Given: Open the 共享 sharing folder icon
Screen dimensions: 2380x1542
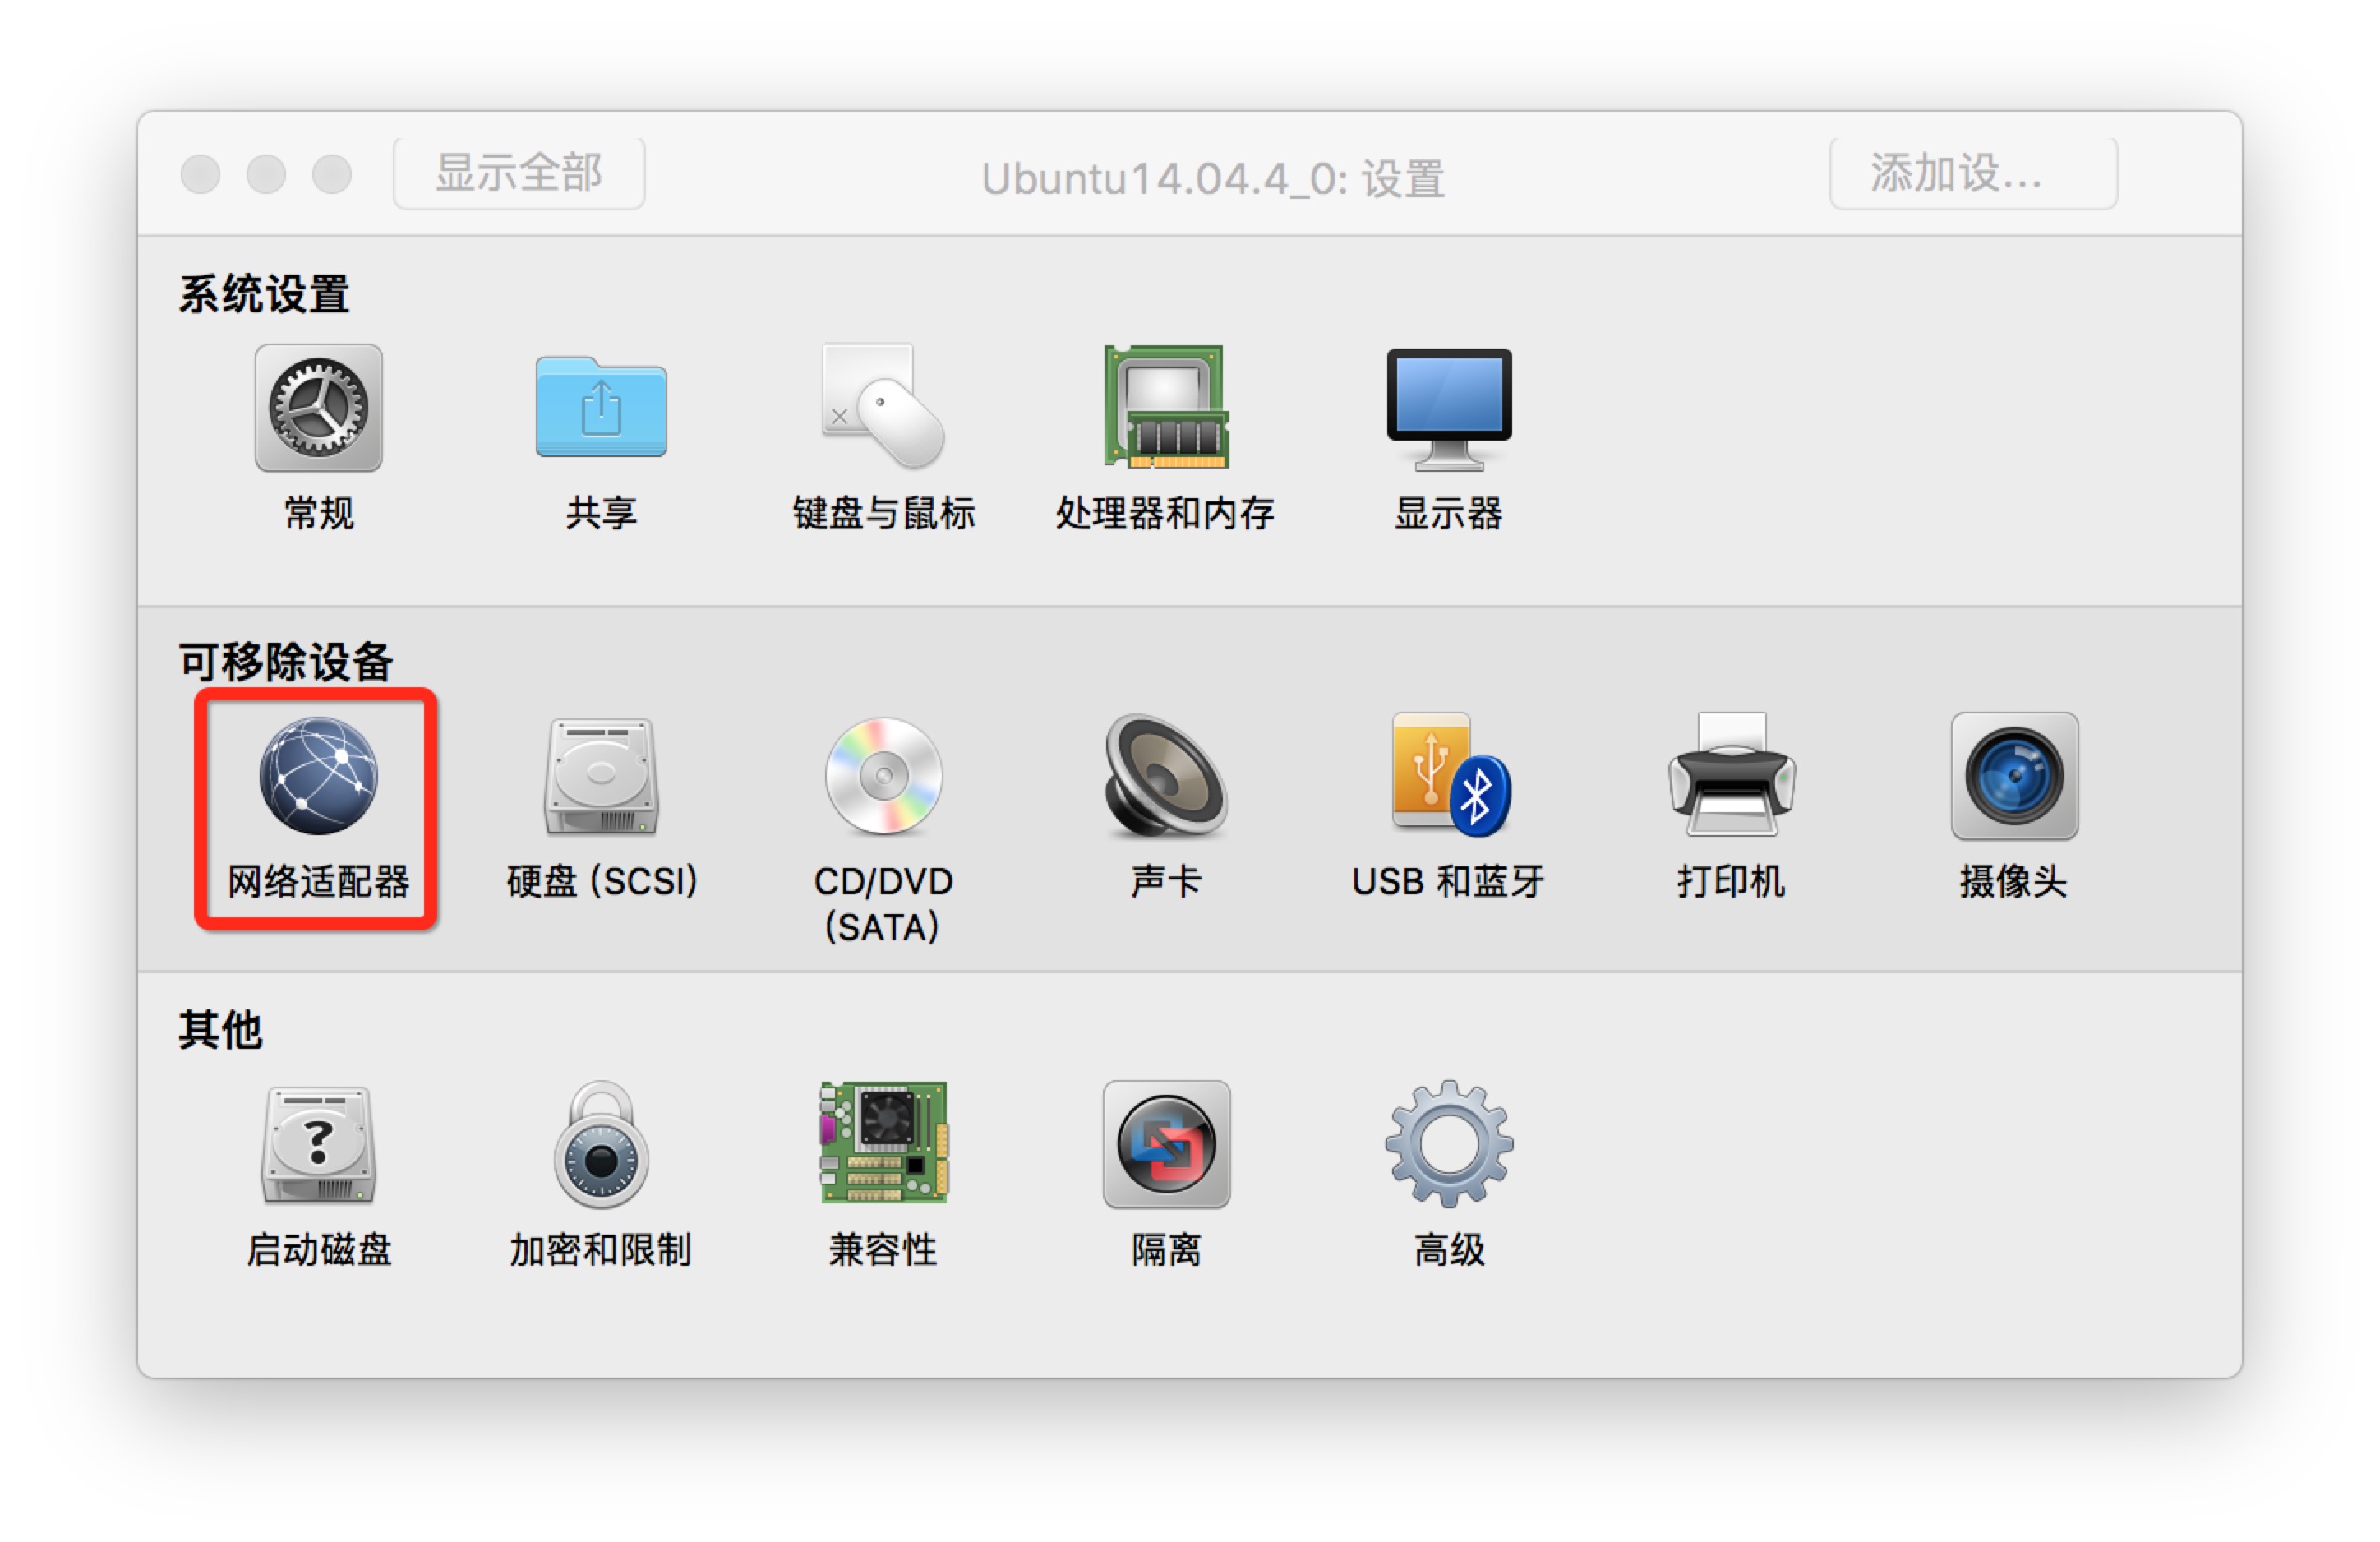Looking at the screenshot, I should pyautogui.click(x=601, y=408).
